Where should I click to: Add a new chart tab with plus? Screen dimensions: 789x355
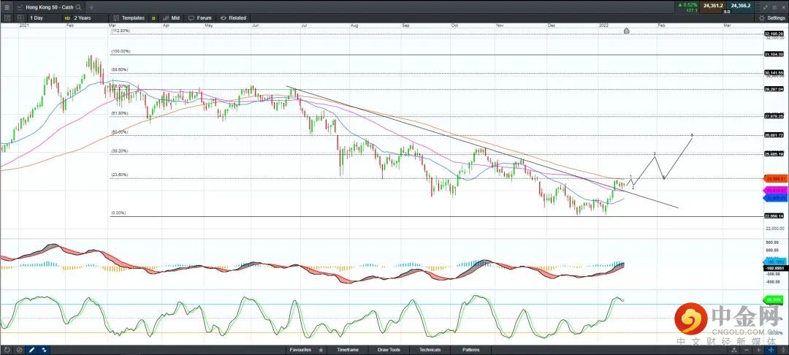point(91,7)
